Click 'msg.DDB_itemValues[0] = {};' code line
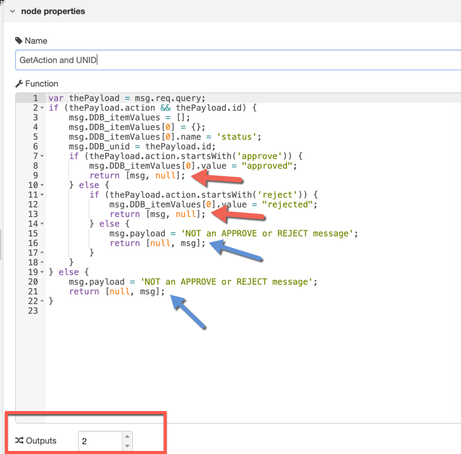 137,127
